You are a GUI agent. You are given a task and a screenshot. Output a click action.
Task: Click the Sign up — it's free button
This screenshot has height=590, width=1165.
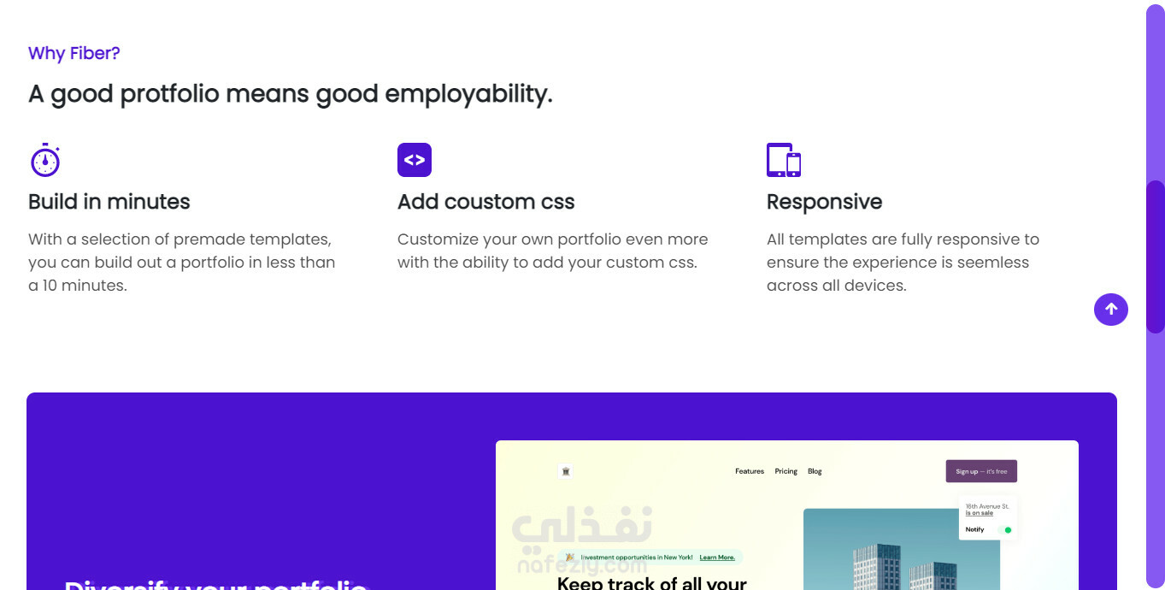point(981,471)
